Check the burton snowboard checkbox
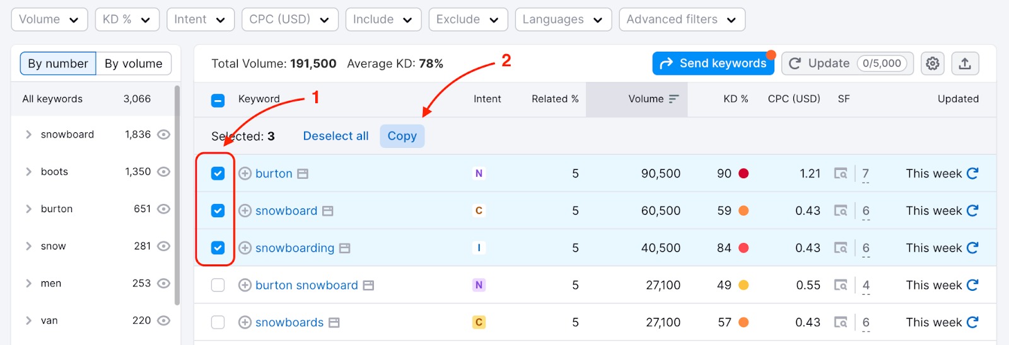 pos(218,285)
